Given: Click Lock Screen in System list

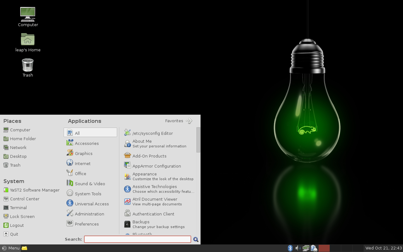Looking at the screenshot, I should [x=22, y=216].
